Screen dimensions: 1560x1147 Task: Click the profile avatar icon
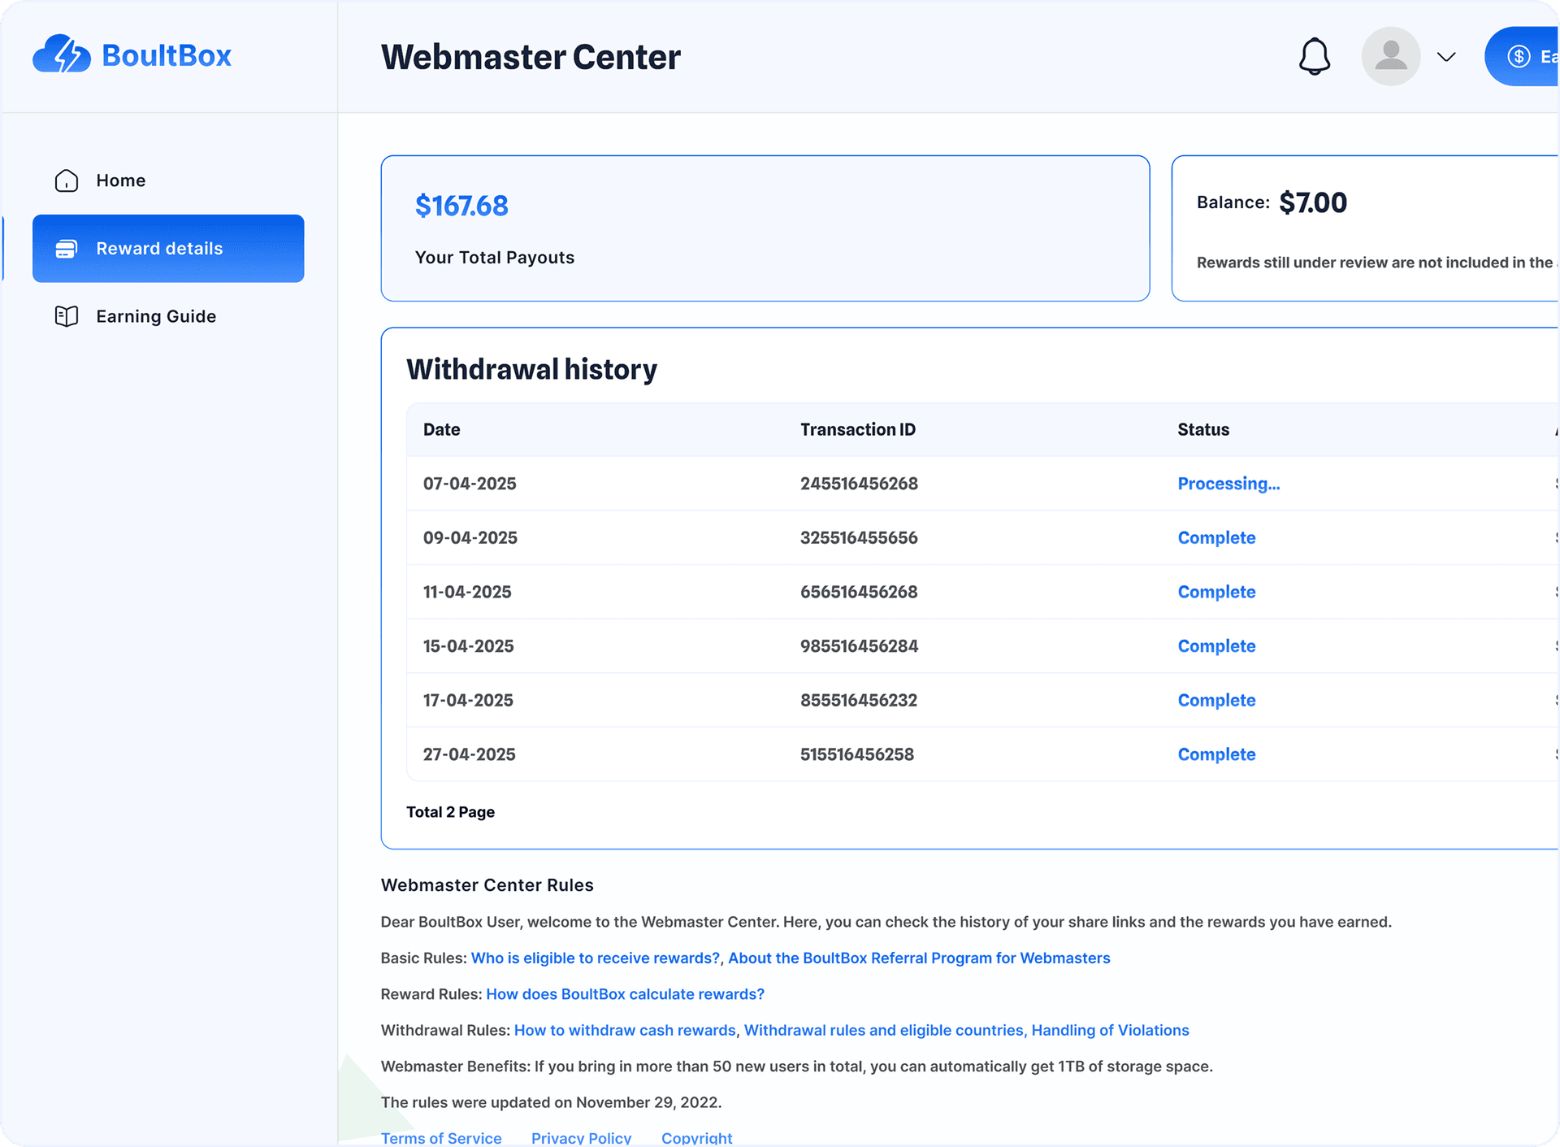tap(1390, 56)
